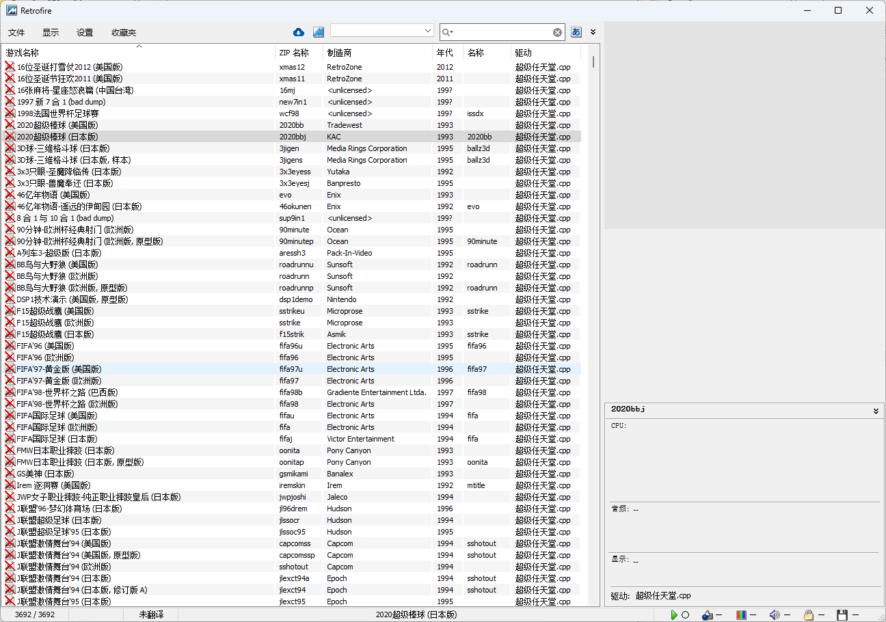Click ZIP name cell new7in1
886x622 pixels.
pyautogui.click(x=293, y=102)
